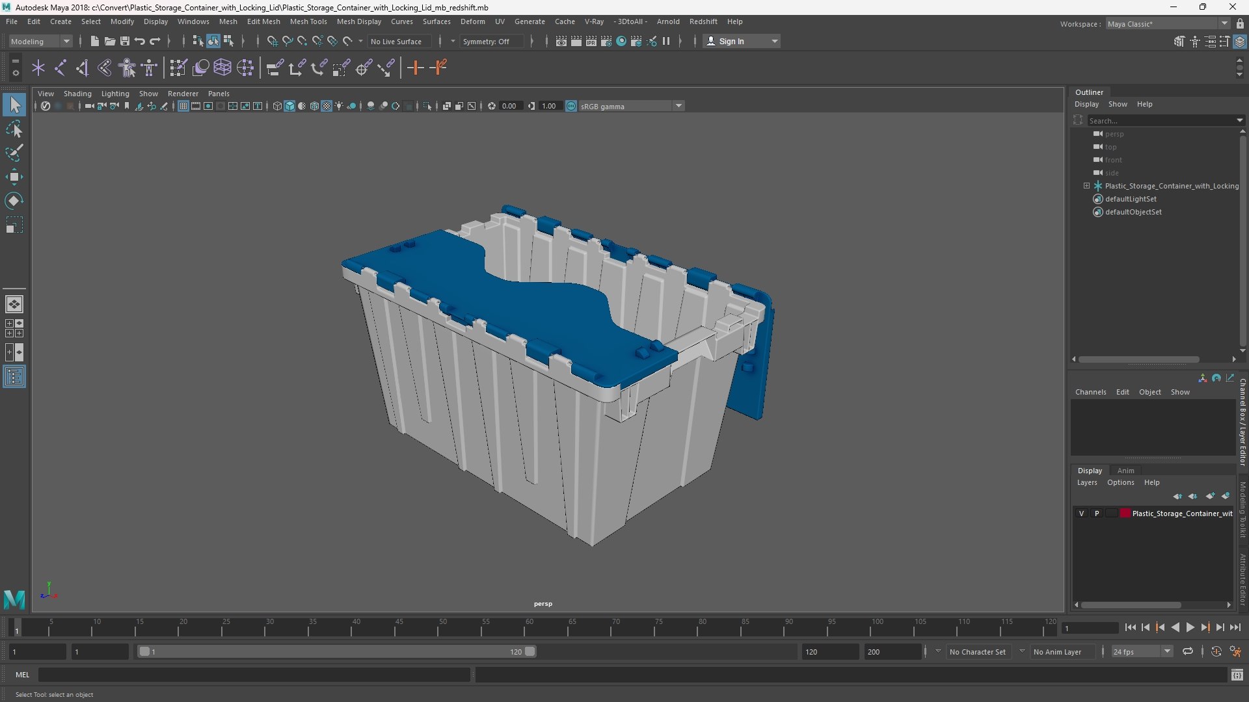Screen dimensions: 1249x702
Task: Choose the Paint selection tool
Action: (x=14, y=153)
